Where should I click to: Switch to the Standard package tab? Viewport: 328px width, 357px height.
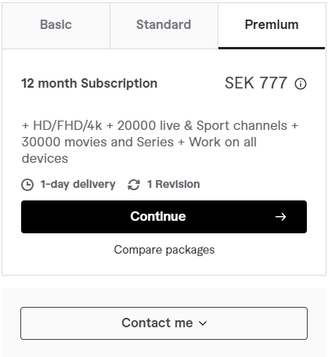(x=164, y=26)
